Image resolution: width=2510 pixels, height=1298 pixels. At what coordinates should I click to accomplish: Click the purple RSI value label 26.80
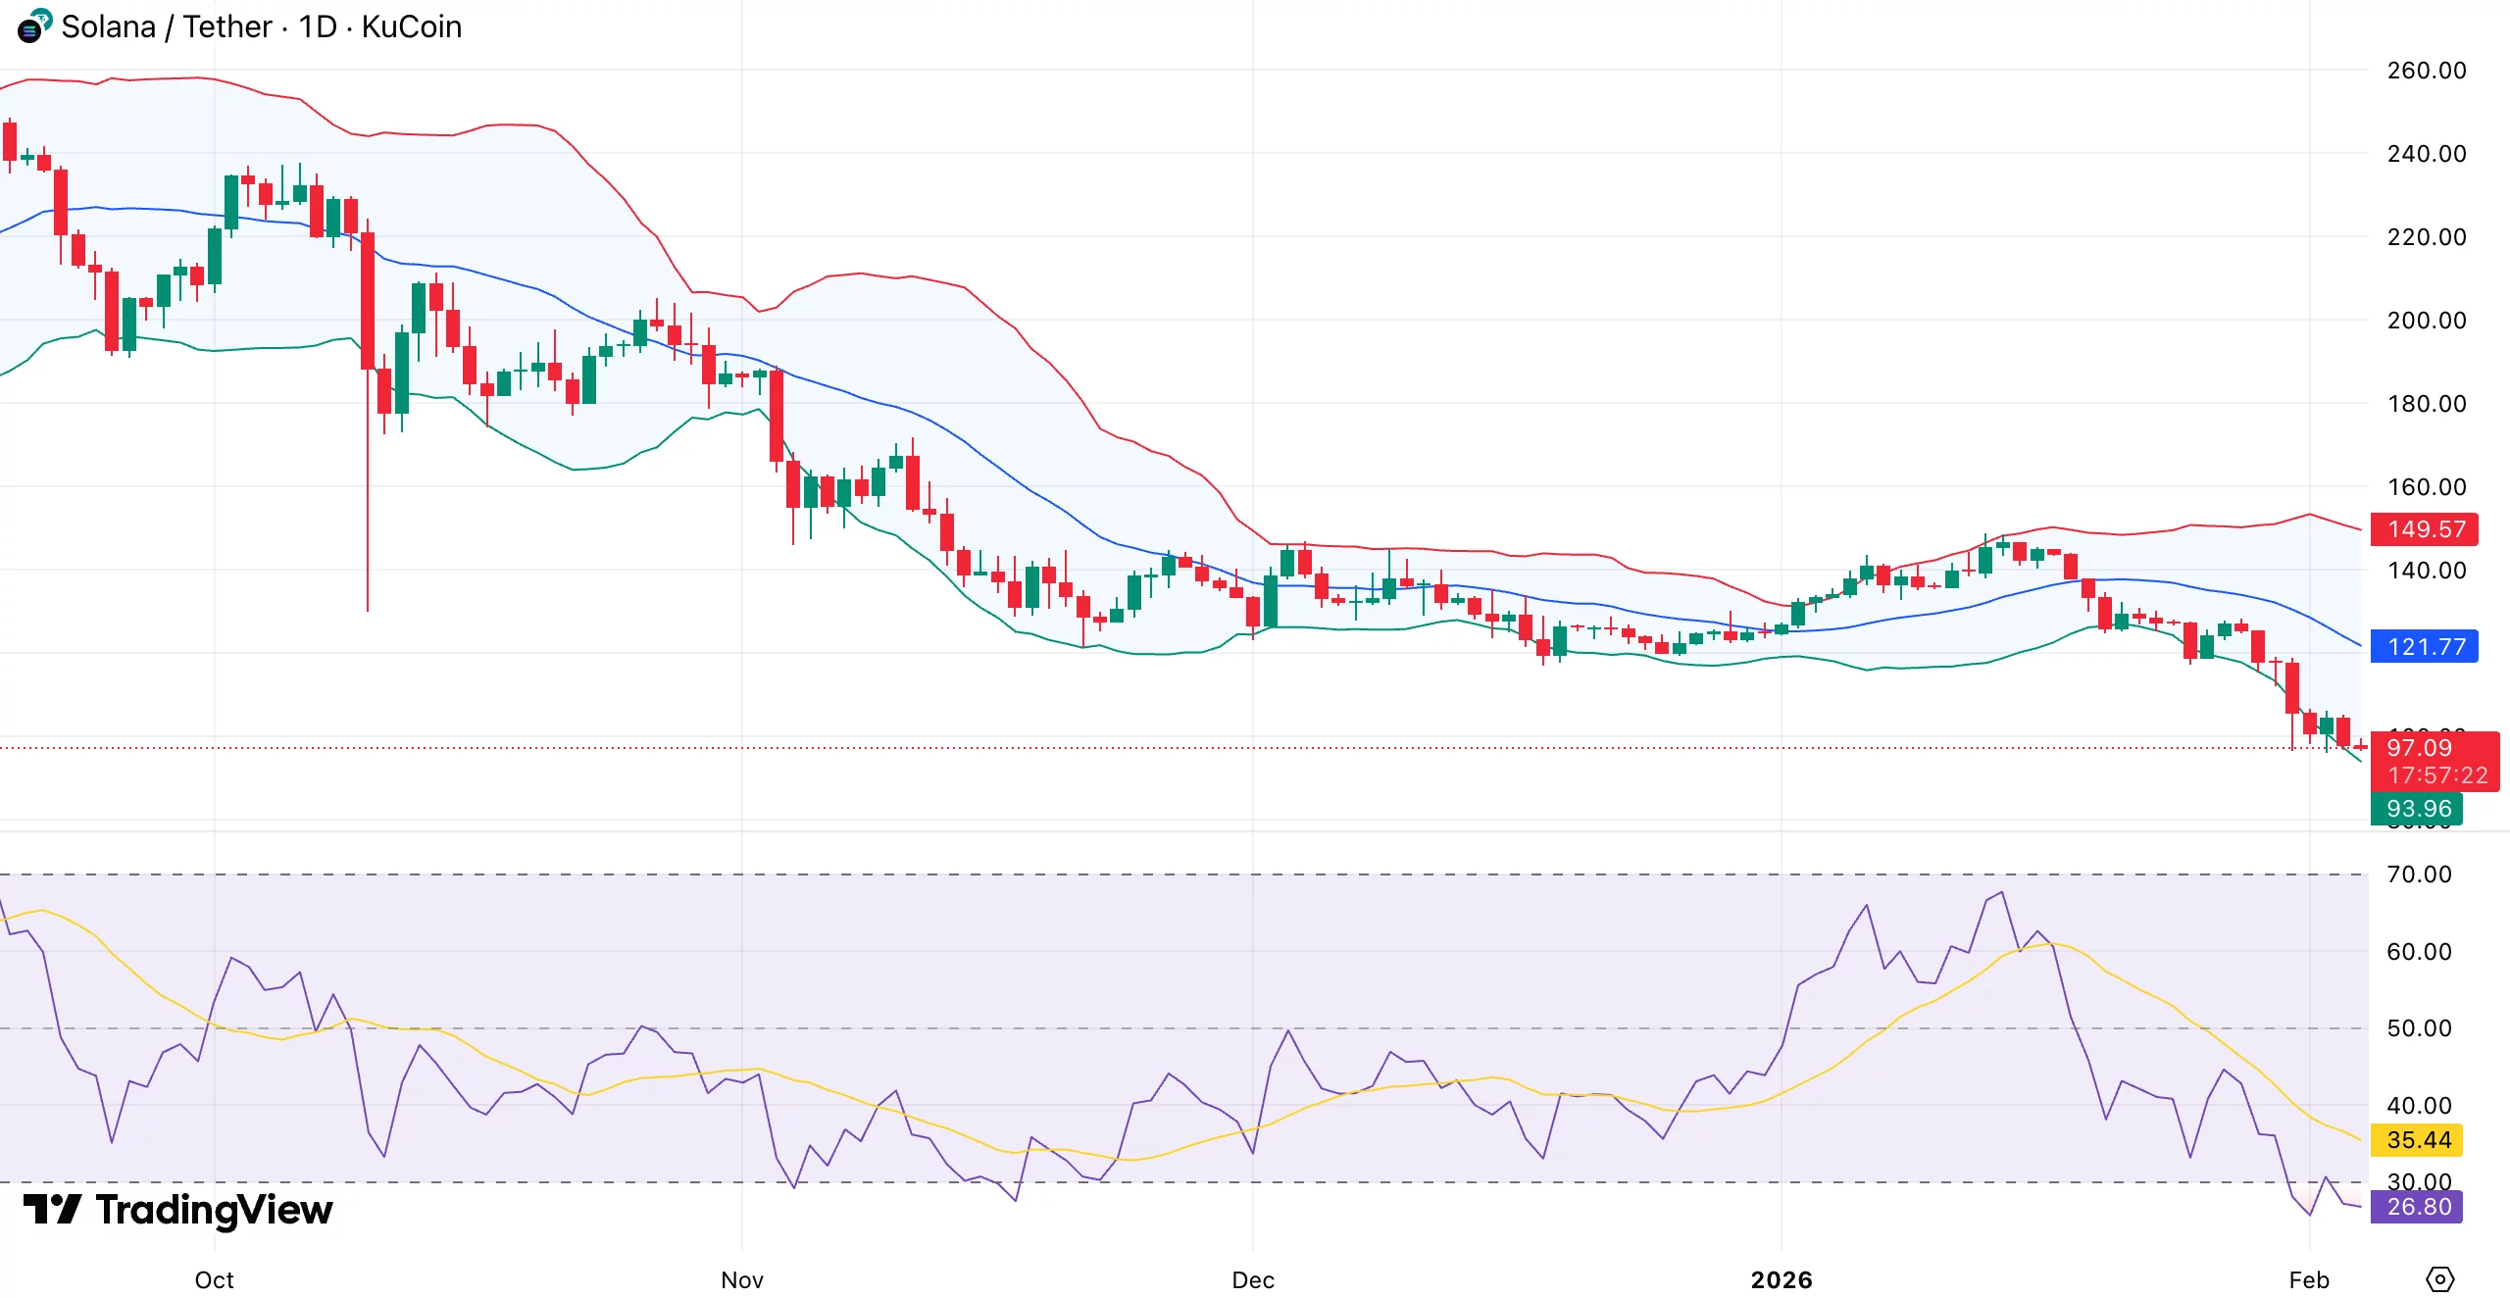(x=2419, y=1206)
